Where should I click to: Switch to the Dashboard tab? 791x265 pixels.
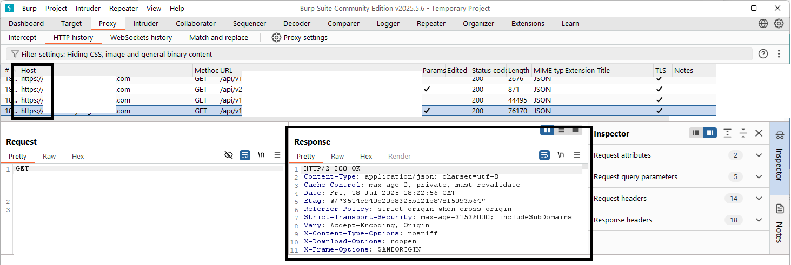(26, 23)
